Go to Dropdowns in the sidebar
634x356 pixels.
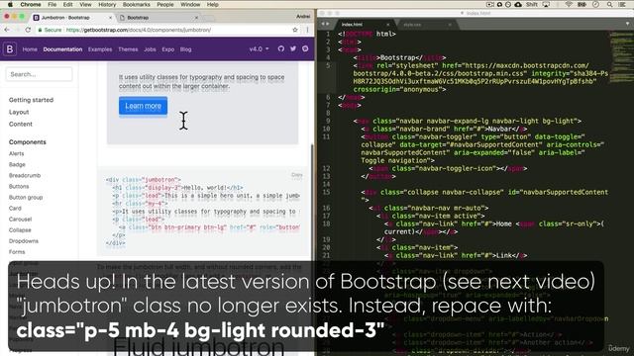[24, 240]
